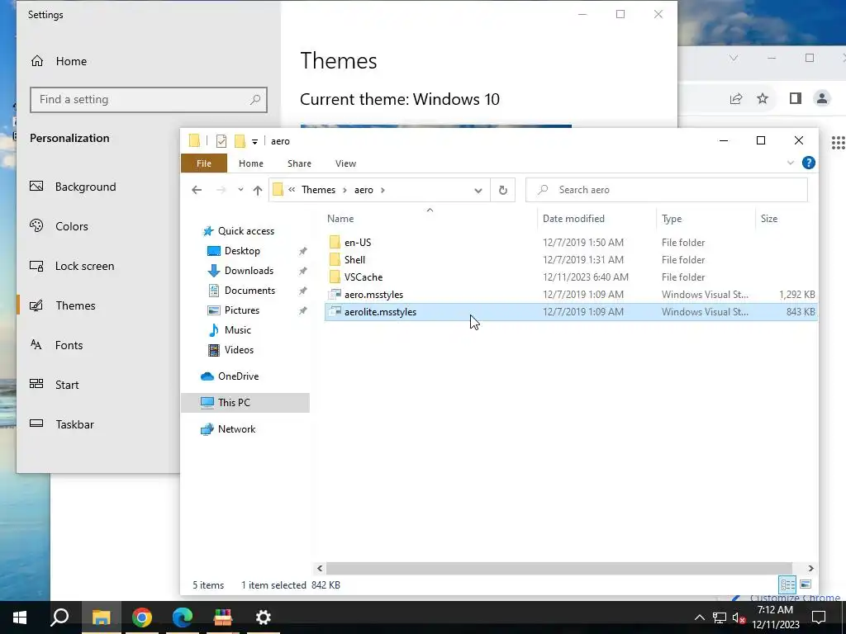Go to Home in Settings window
The image size is (846, 634).
71,61
